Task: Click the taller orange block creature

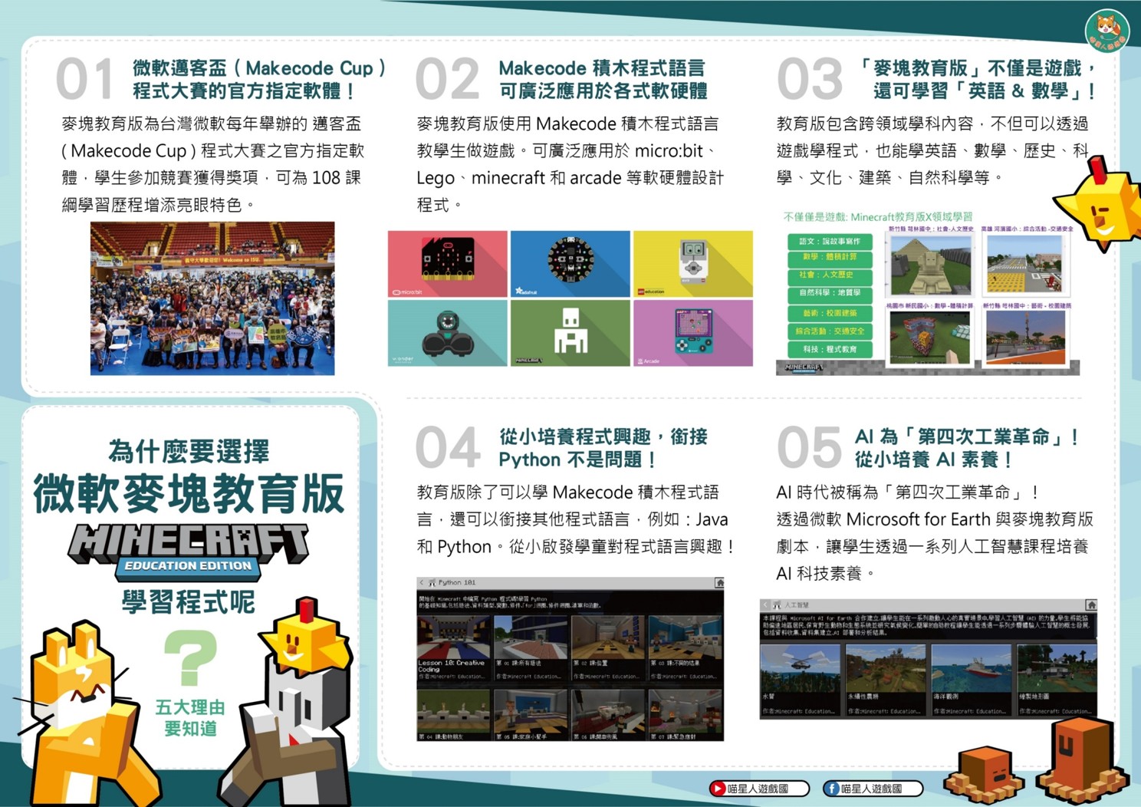Action: [x=1081, y=759]
